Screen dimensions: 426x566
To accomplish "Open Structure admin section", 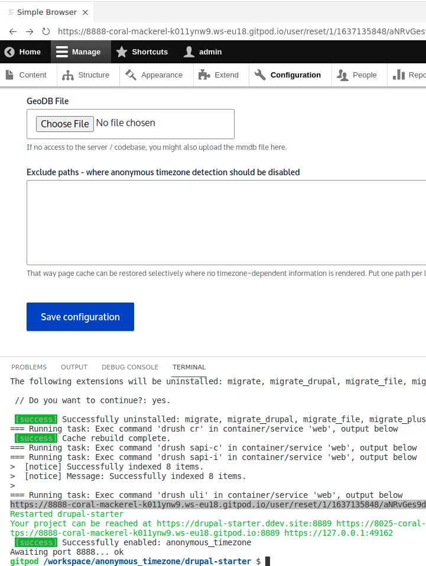I will pyautogui.click(x=86, y=75).
